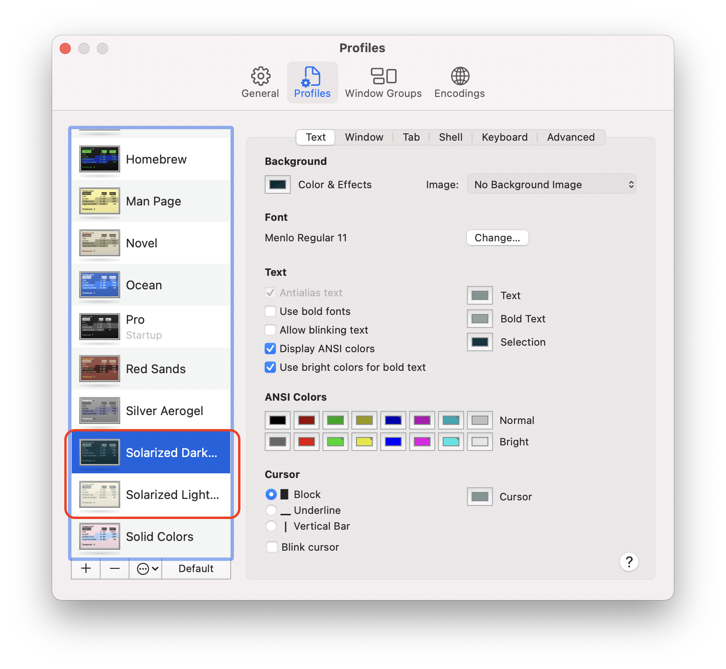Open the Text color swatch

coord(480,295)
